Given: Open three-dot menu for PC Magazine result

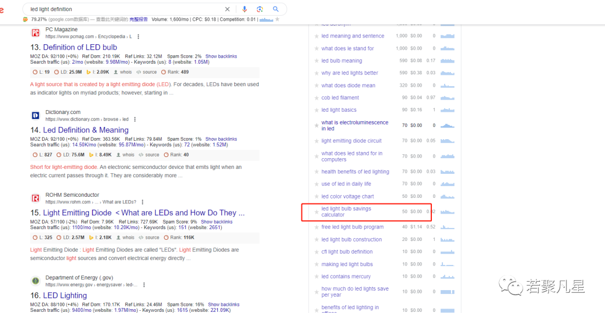Looking at the screenshot, I should tap(138, 36).
